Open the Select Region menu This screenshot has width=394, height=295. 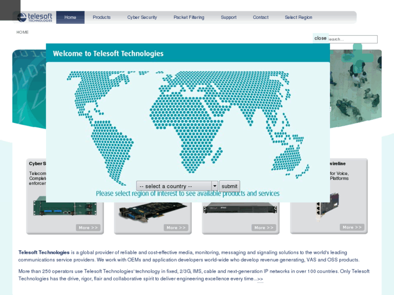click(x=298, y=17)
